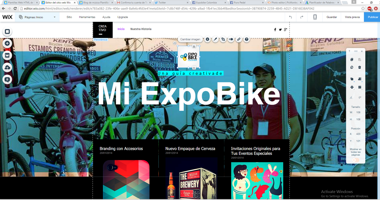Open the Herramientas menu
The height and width of the screenshot is (200, 380).
click(87, 17)
